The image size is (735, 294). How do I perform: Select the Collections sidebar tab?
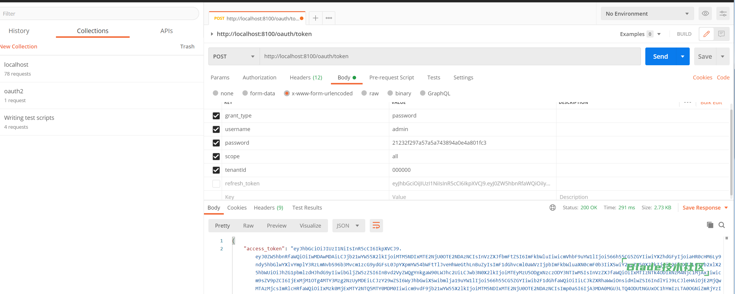pyautogui.click(x=93, y=31)
